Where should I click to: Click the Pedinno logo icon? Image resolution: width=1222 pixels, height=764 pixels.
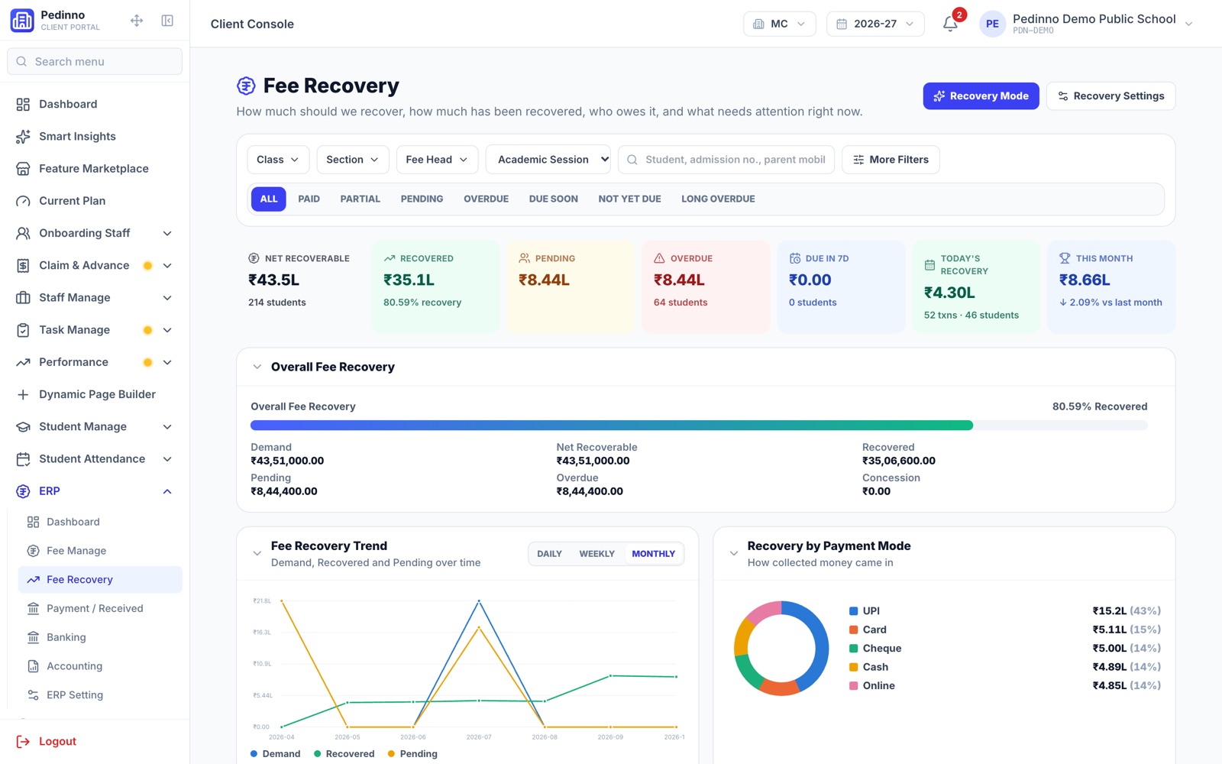22,21
